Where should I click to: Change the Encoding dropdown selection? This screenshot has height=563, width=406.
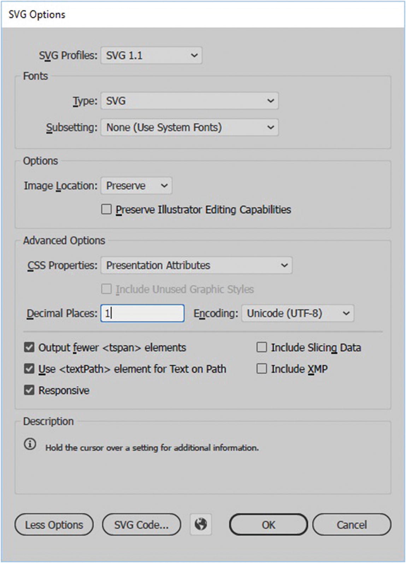pos(298,313)
